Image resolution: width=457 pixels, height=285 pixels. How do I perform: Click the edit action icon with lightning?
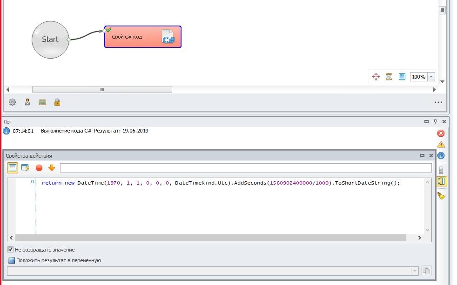(25, 168)
